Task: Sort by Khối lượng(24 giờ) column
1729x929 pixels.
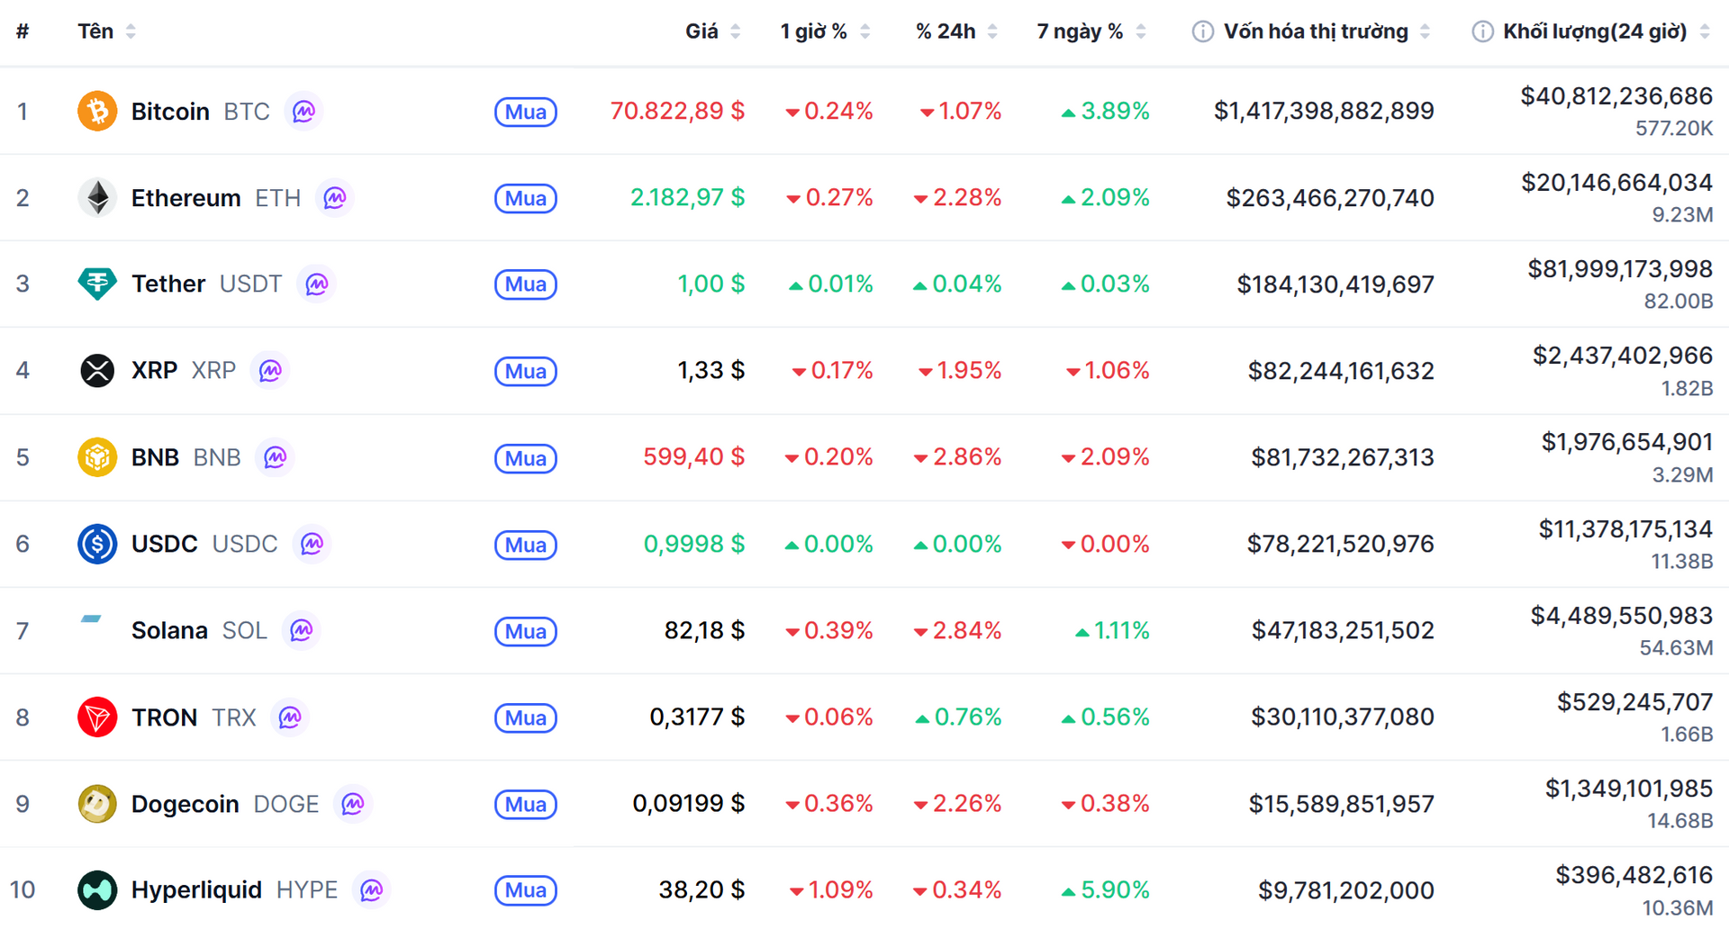Action: (1607, 32)
